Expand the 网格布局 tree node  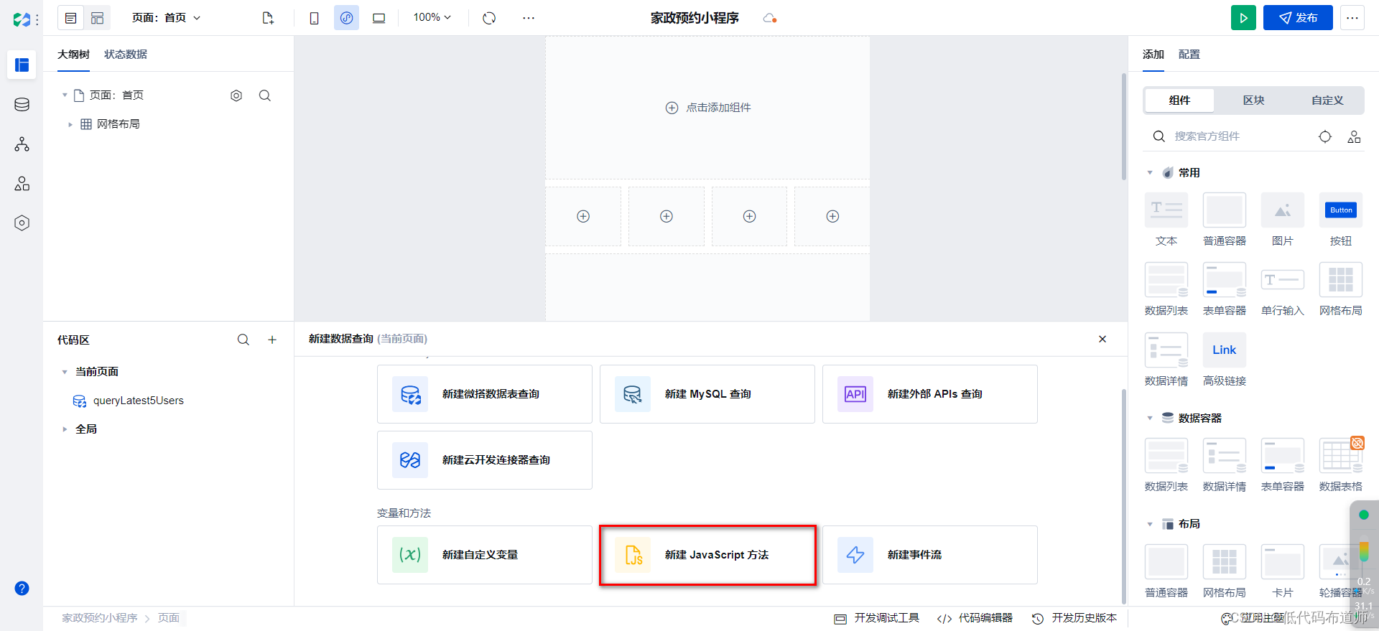70,124
